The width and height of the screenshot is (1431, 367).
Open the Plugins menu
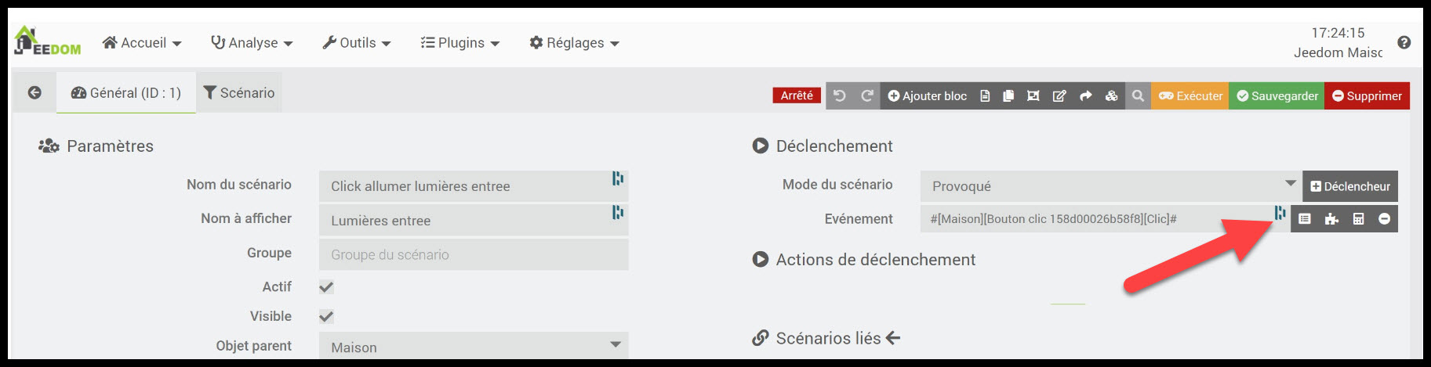click(459, 43)
